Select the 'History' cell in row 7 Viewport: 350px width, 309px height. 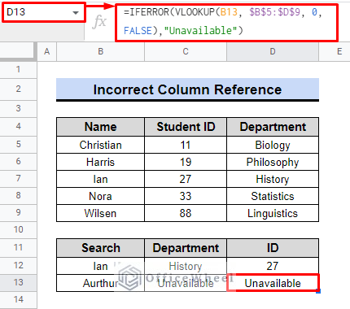pyautogui.click(x=273, y=179)
